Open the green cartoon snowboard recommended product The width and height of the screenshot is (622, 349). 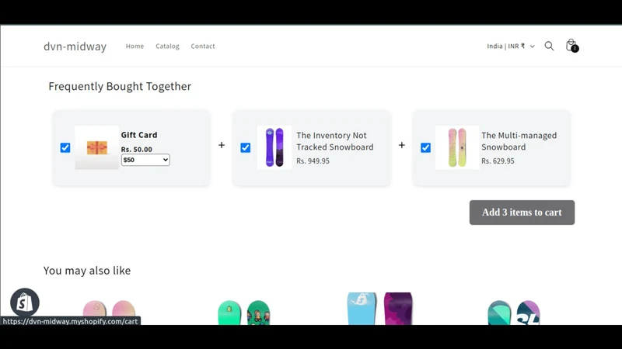244,313
